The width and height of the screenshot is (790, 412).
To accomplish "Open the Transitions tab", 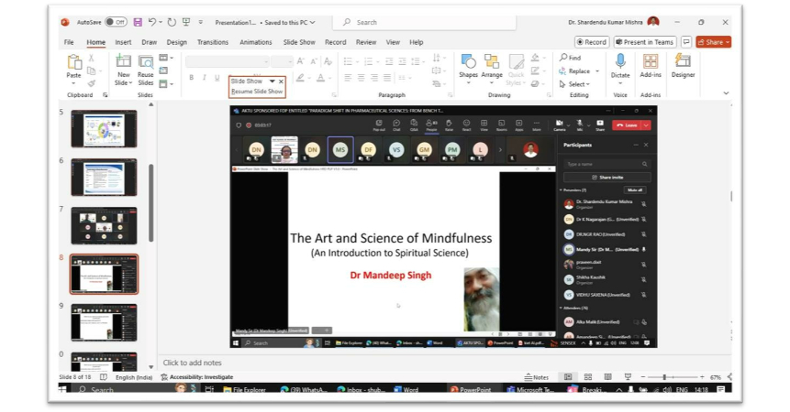I will (x=212, y=42).
